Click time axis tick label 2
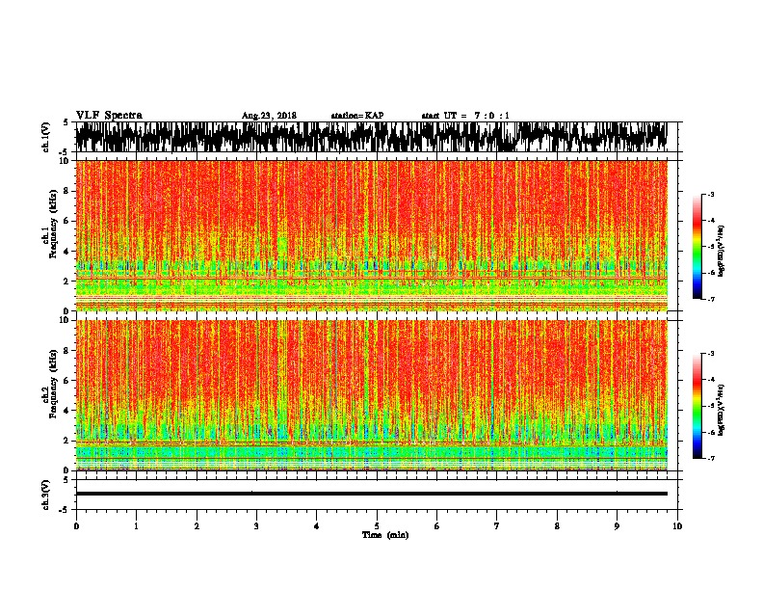The image size is (763, 590). (197, 526)
